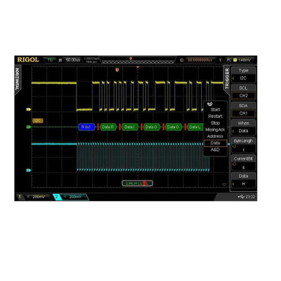Viewport: 281px width, 281px height.
Task: Open the trigger Type I2C menu
Action: tap(243, 74)
